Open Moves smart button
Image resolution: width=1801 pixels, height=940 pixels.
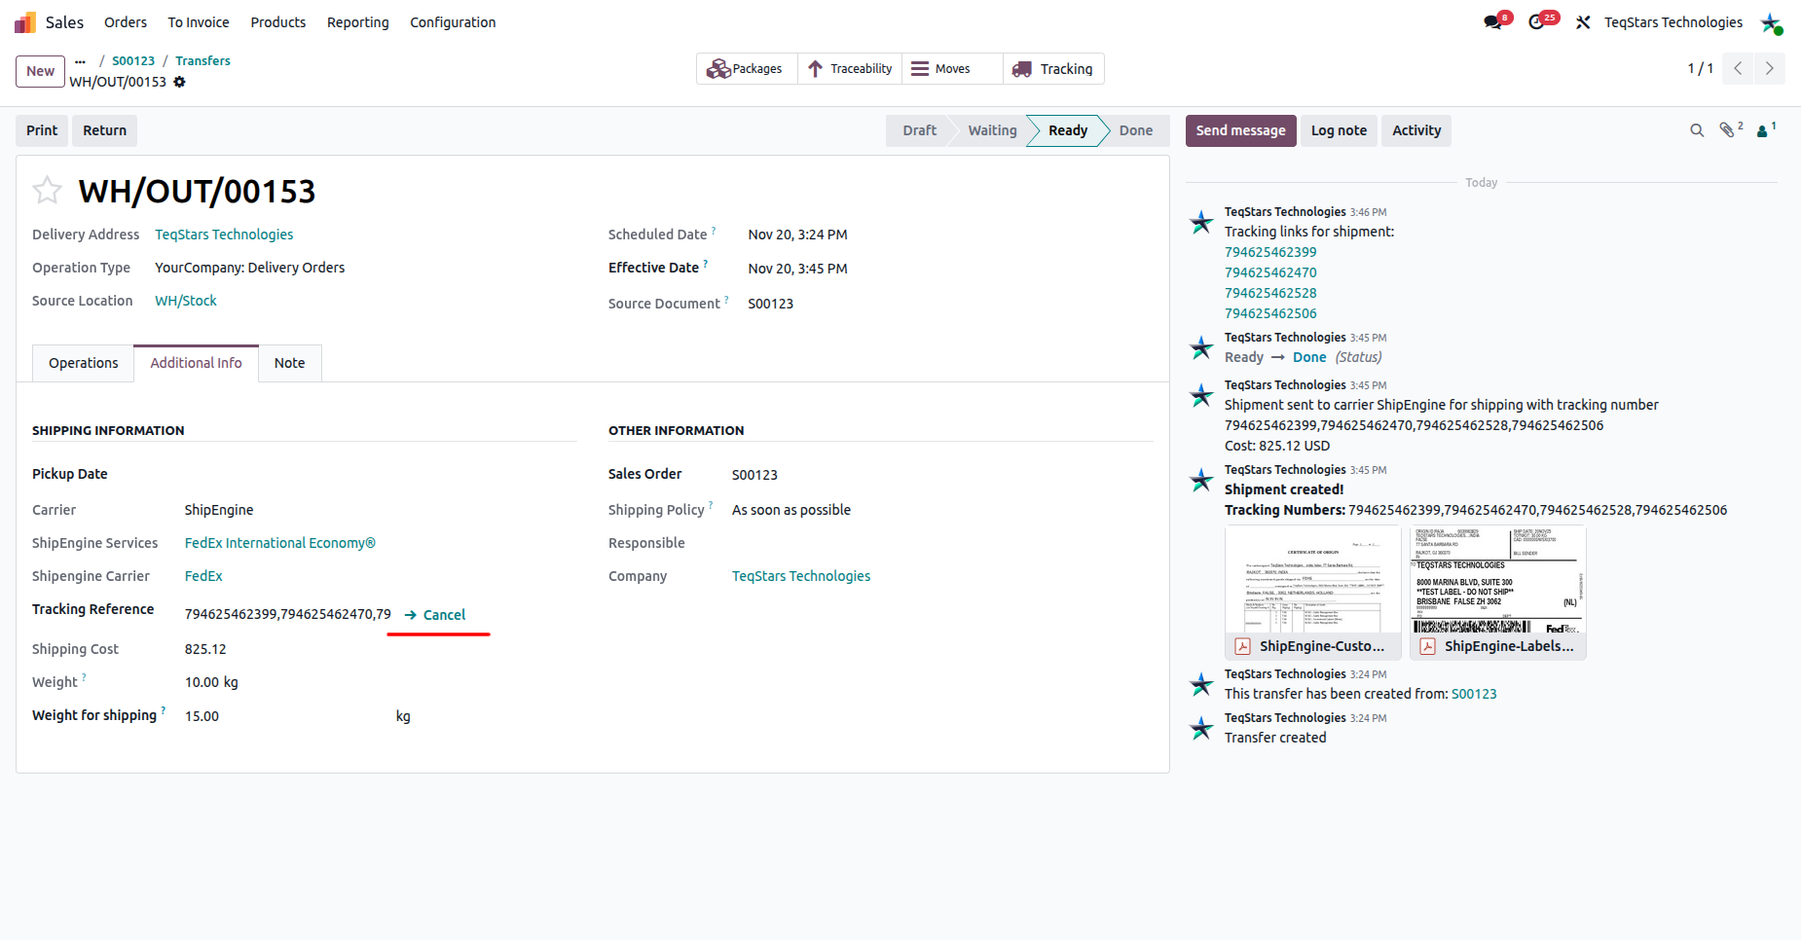point(952,69)
